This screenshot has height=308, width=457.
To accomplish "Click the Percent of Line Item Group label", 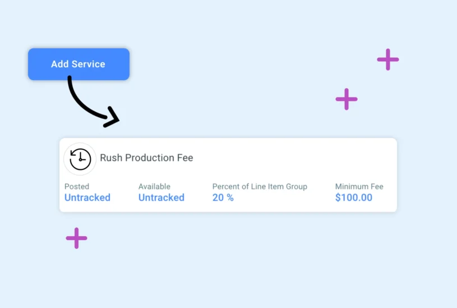I will (x=260, y=186).
